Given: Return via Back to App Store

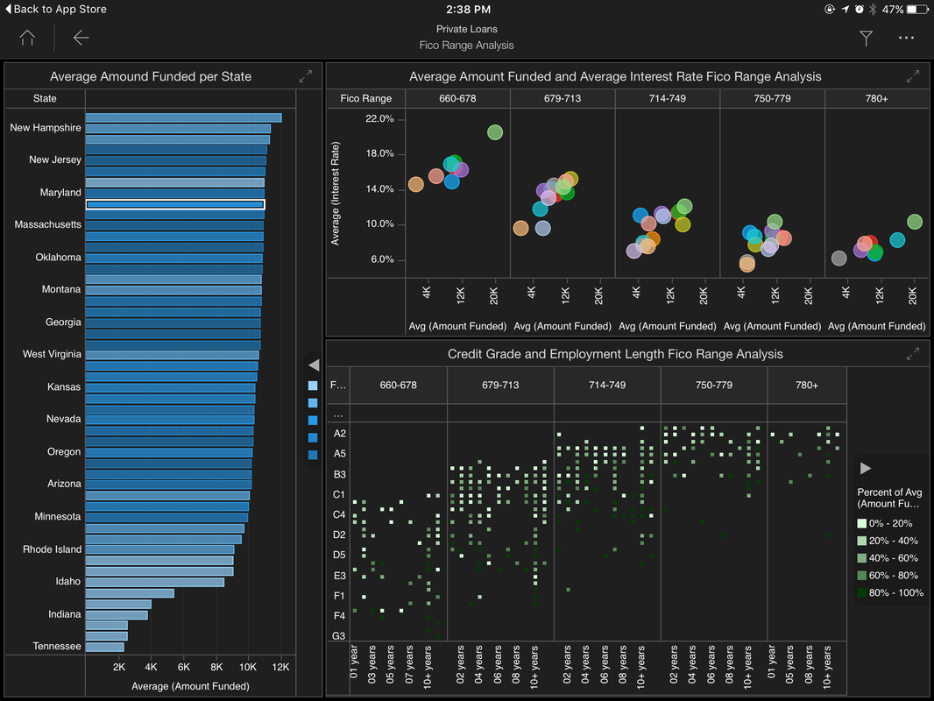Looking at the screenshot, I should pyautogui.click(x=55, y=9).
